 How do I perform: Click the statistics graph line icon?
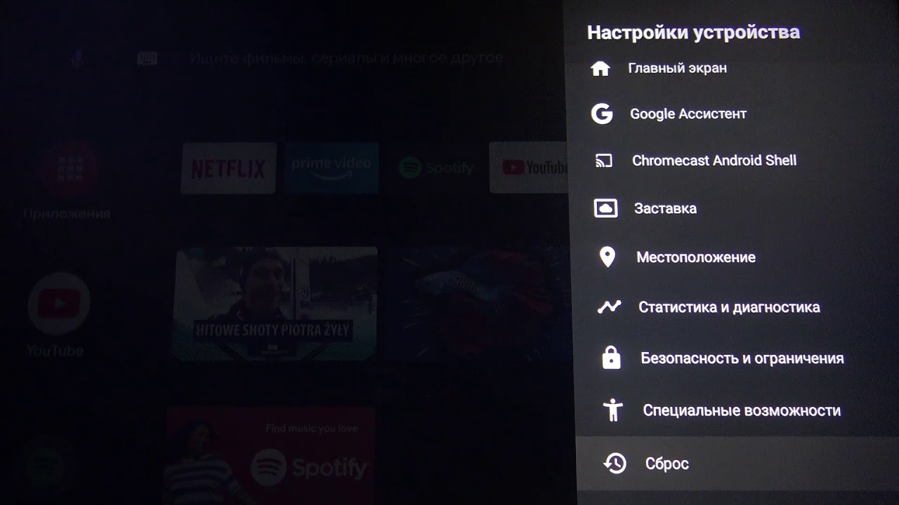point(609,307)
